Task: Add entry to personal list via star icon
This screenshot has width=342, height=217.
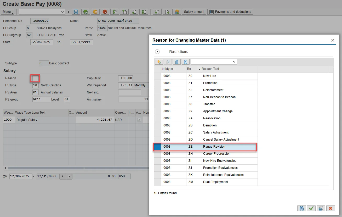Action: [x=159, y=62]
